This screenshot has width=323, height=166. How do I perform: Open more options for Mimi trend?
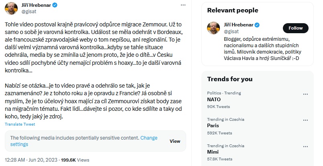point(305,146)
